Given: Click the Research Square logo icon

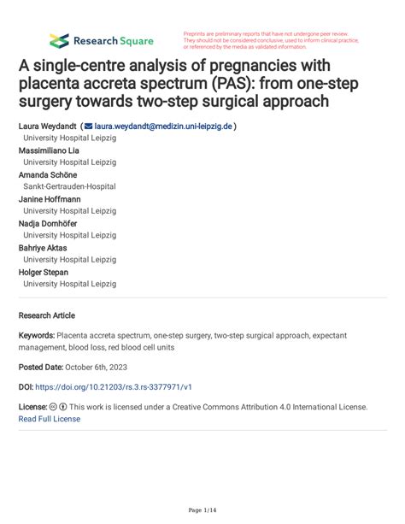Looking at the screenshot, I should 59,41.
